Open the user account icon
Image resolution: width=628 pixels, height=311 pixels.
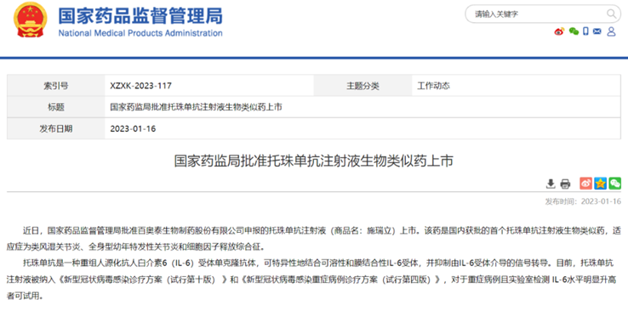pyautogui.click(x=611, y=31)
